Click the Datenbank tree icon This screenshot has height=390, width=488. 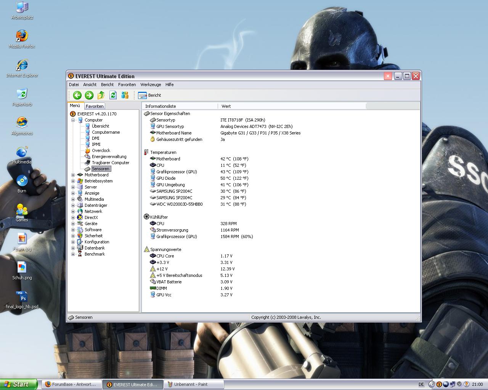click(x=80, y=248)
